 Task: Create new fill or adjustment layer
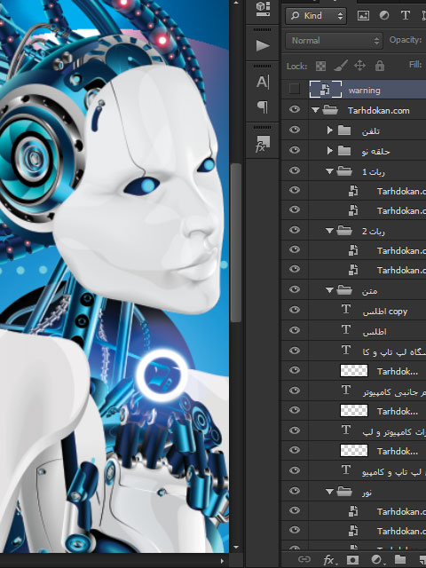[x=376, y=560]
